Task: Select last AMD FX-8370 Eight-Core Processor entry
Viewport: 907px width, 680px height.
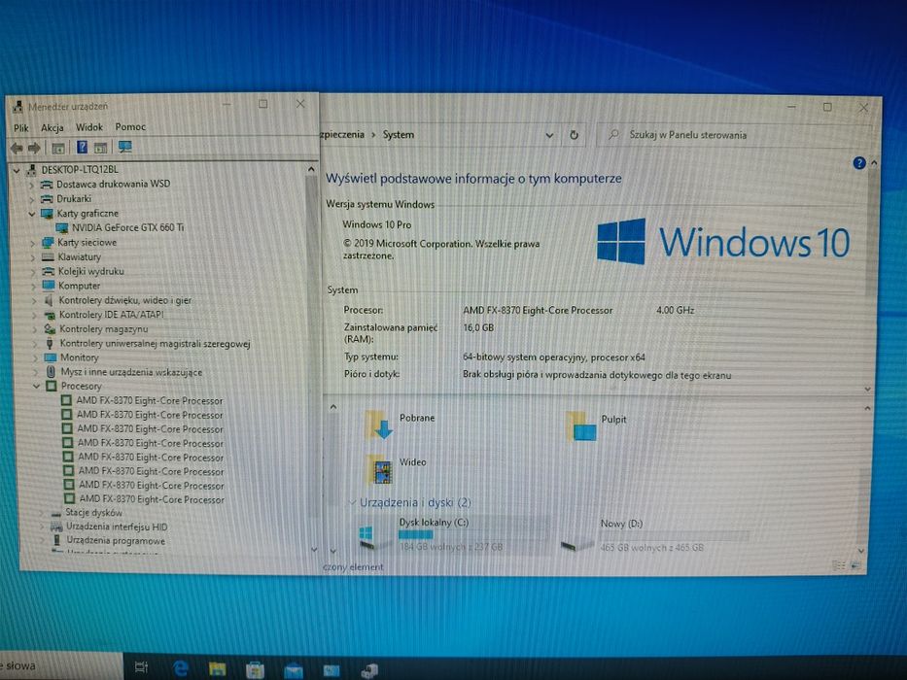Action: [x=152, y=499]
